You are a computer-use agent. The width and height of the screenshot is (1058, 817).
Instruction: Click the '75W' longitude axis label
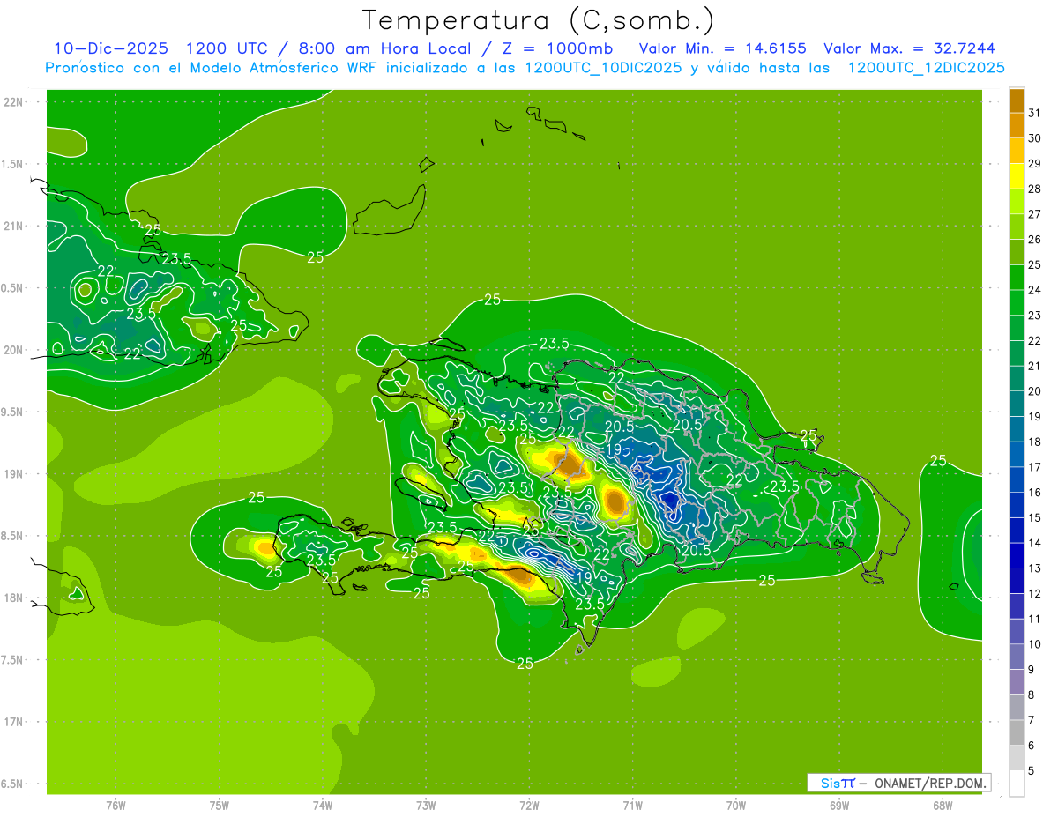[x=220, y=805]
